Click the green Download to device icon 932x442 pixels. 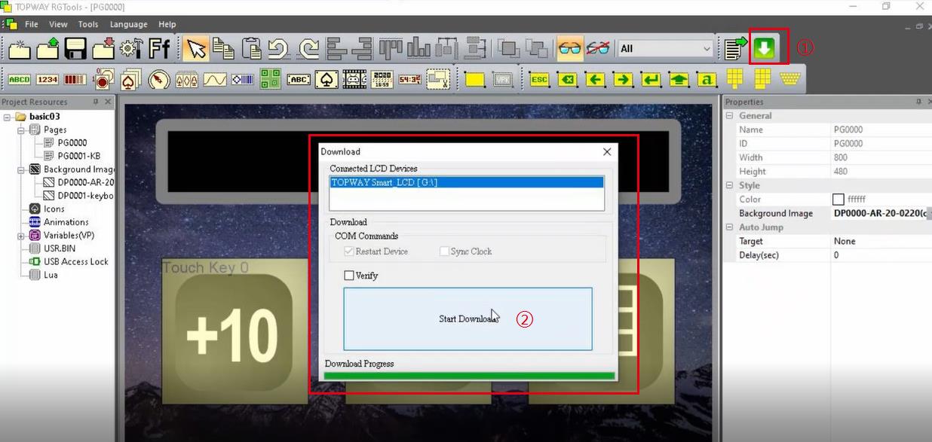(x=765, y=49)
